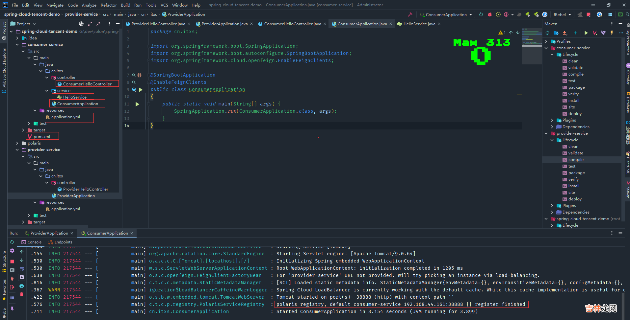Click the print icon in console toolbar
Screen dimensions: 630x320
click(22, 286)
